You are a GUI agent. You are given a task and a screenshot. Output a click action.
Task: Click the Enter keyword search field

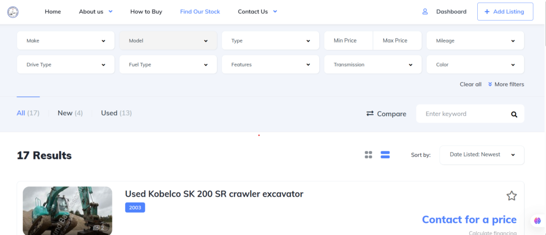pyautogui.click(x=461, y=114)
